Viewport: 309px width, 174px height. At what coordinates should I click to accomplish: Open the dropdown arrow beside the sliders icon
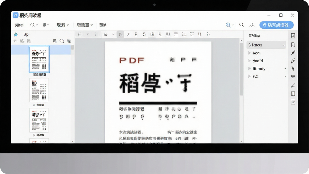[48, 25]
